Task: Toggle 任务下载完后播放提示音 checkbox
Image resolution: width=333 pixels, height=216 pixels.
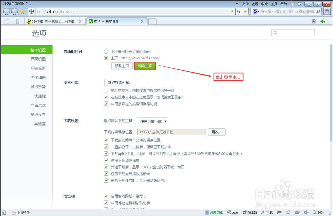Action: [106, 174]
